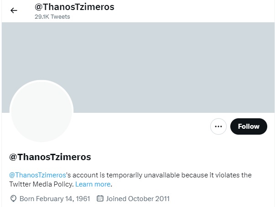Click the February 14, 1961 birth date
The image size is (275, 207).
(x=63, y=199)
